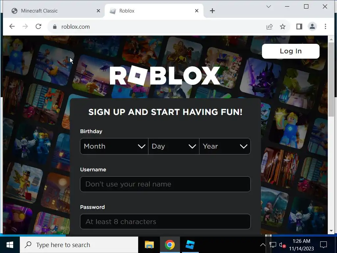337x253 pixels.
Task: Close the Minecraft Classic tab
Action: click(x=98, y=11)
